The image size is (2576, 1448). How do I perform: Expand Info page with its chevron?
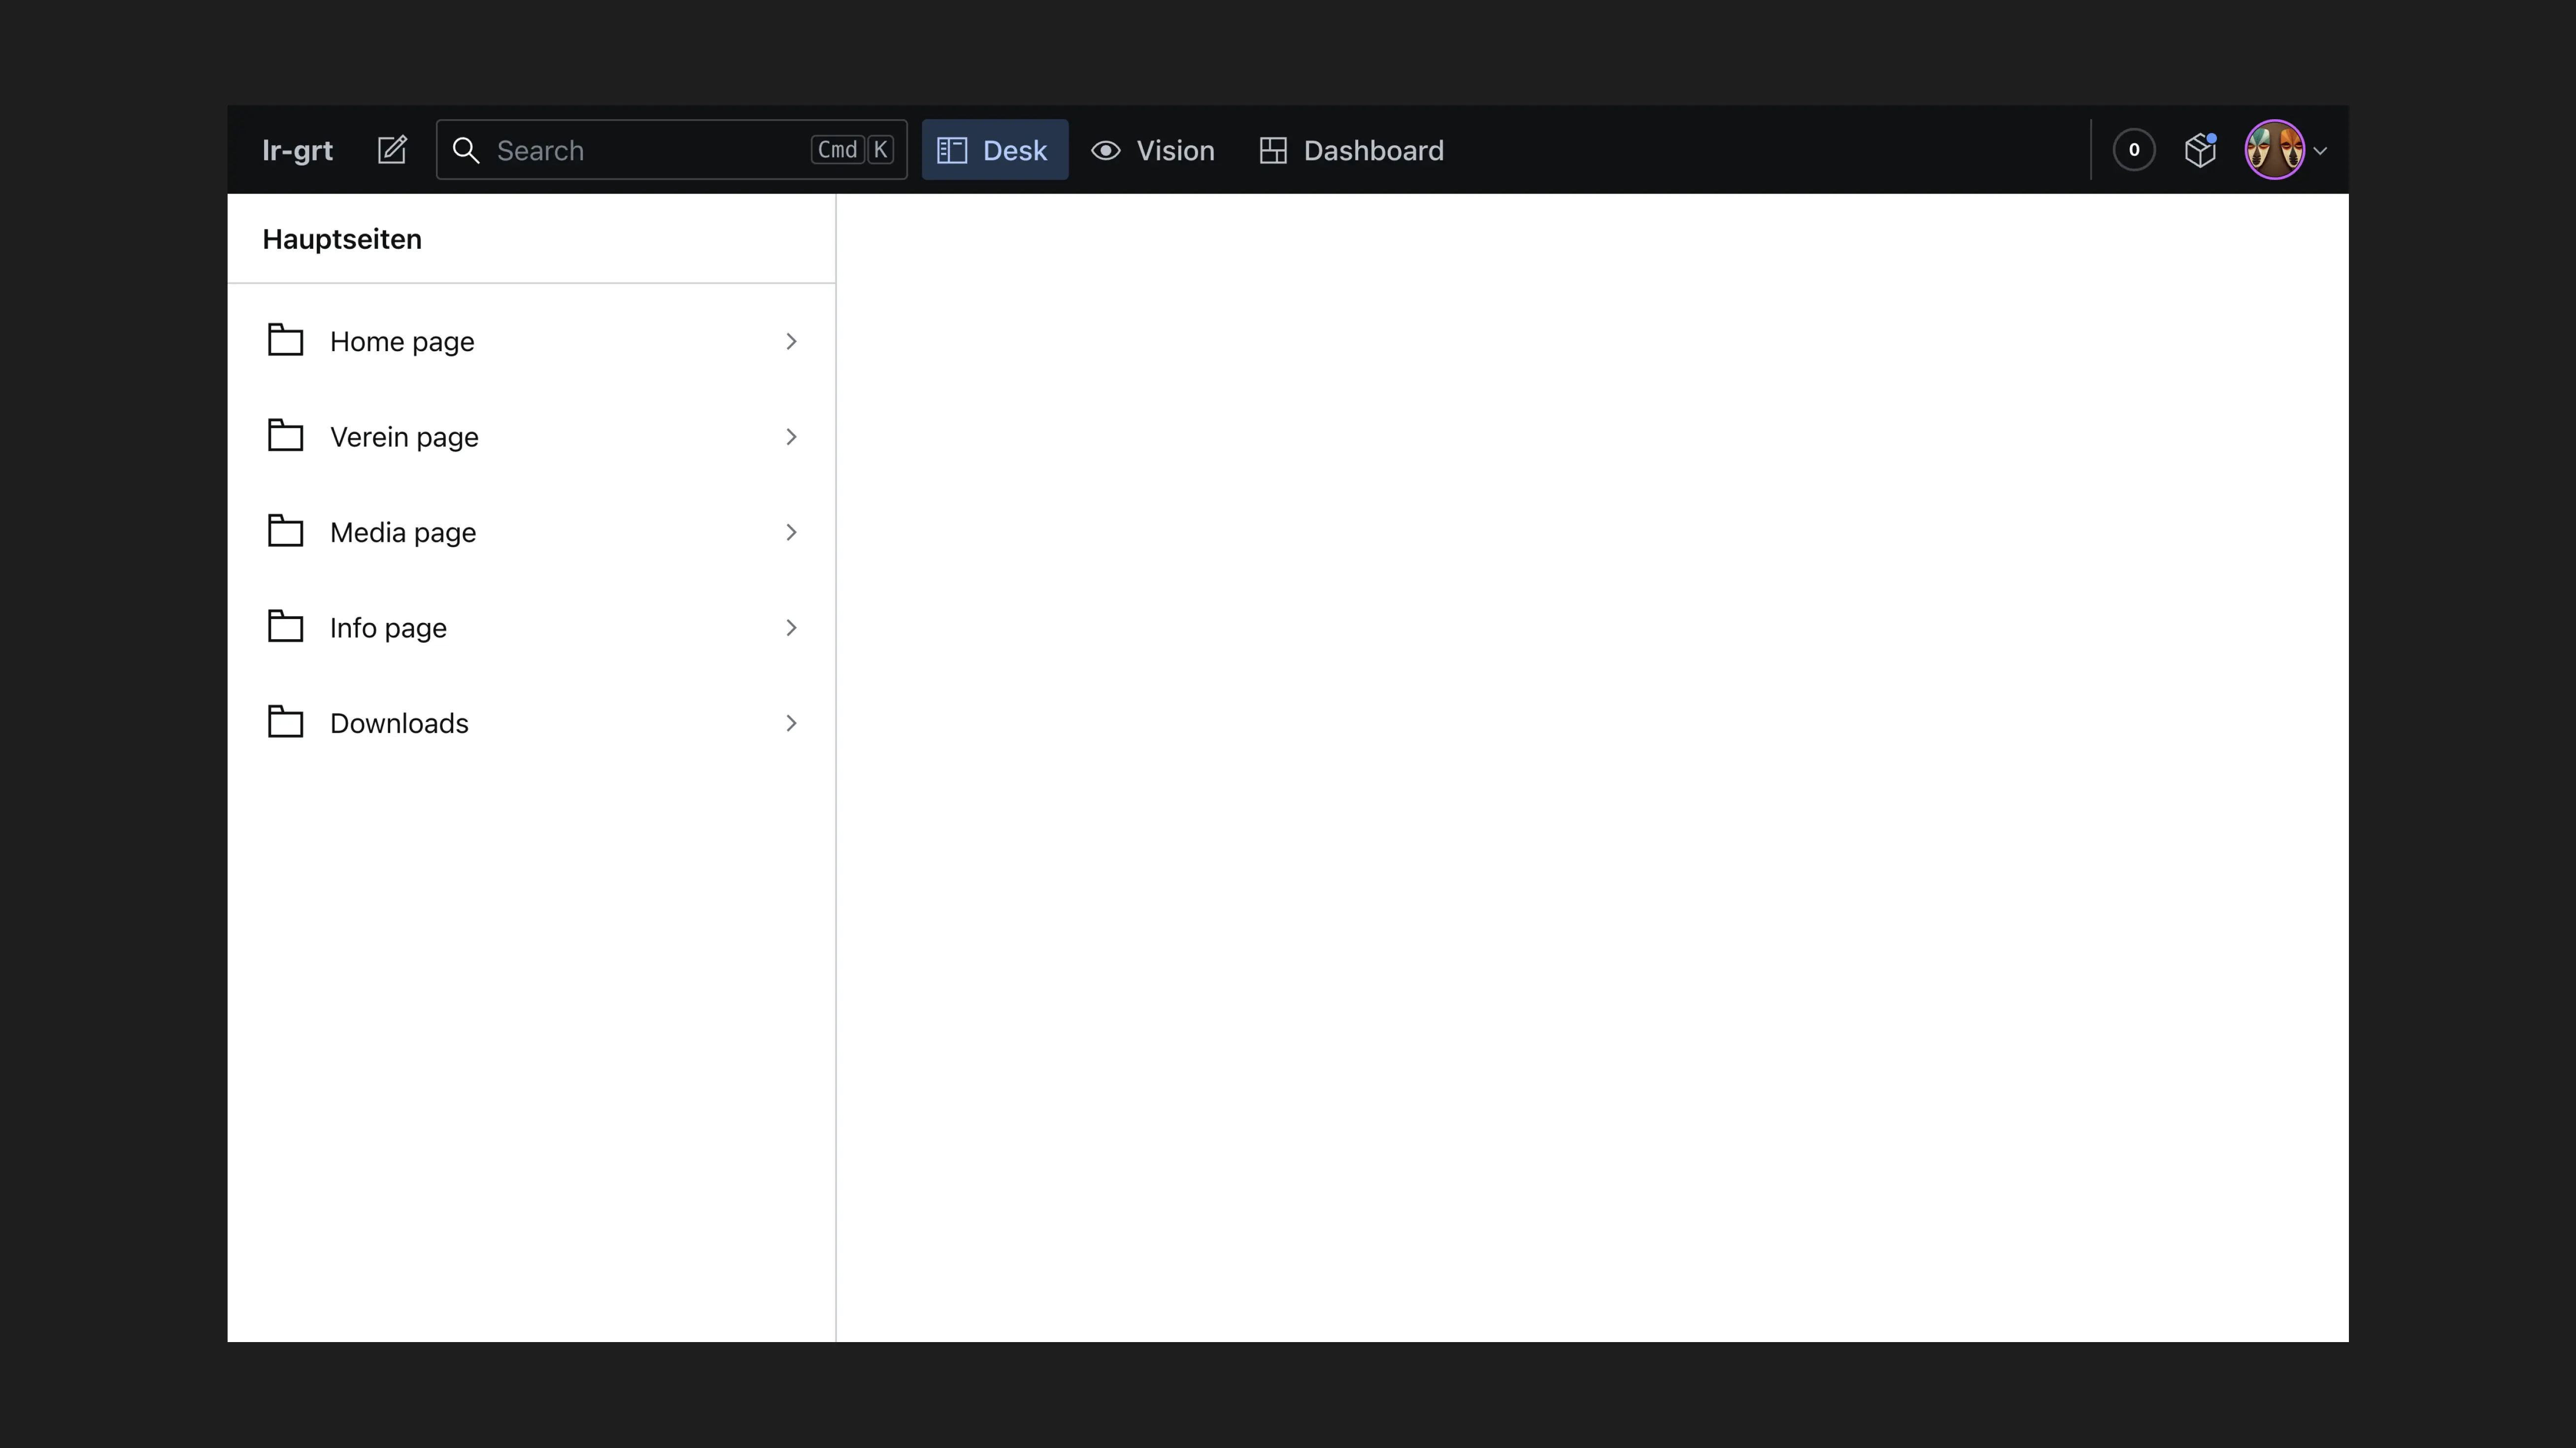[791, 628]
